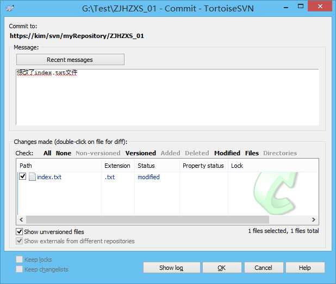Toggle the Keep changelists checkbox
The image size is (336, 284).
[19, 269]
